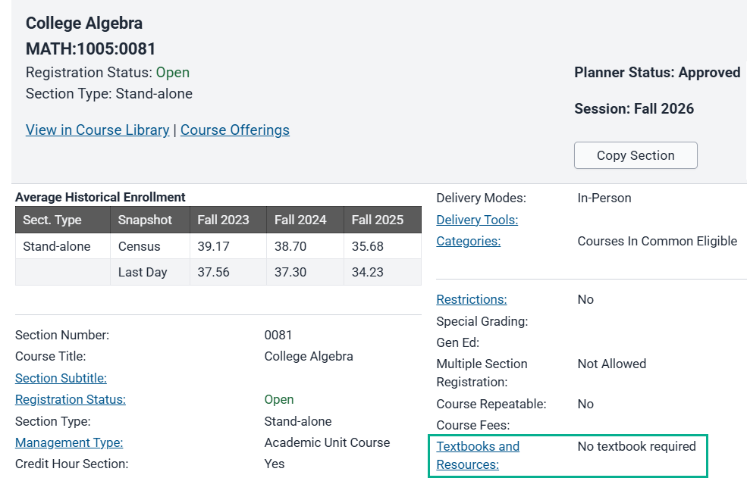This screenshot has height=478, width=747.
Task: Open the Management Type link
Action: [x=69, y=442]
